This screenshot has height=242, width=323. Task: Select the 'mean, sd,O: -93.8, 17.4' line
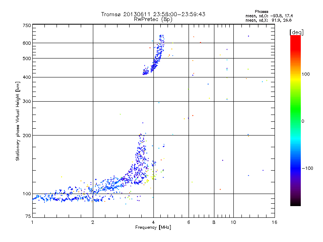pos(269,16)
